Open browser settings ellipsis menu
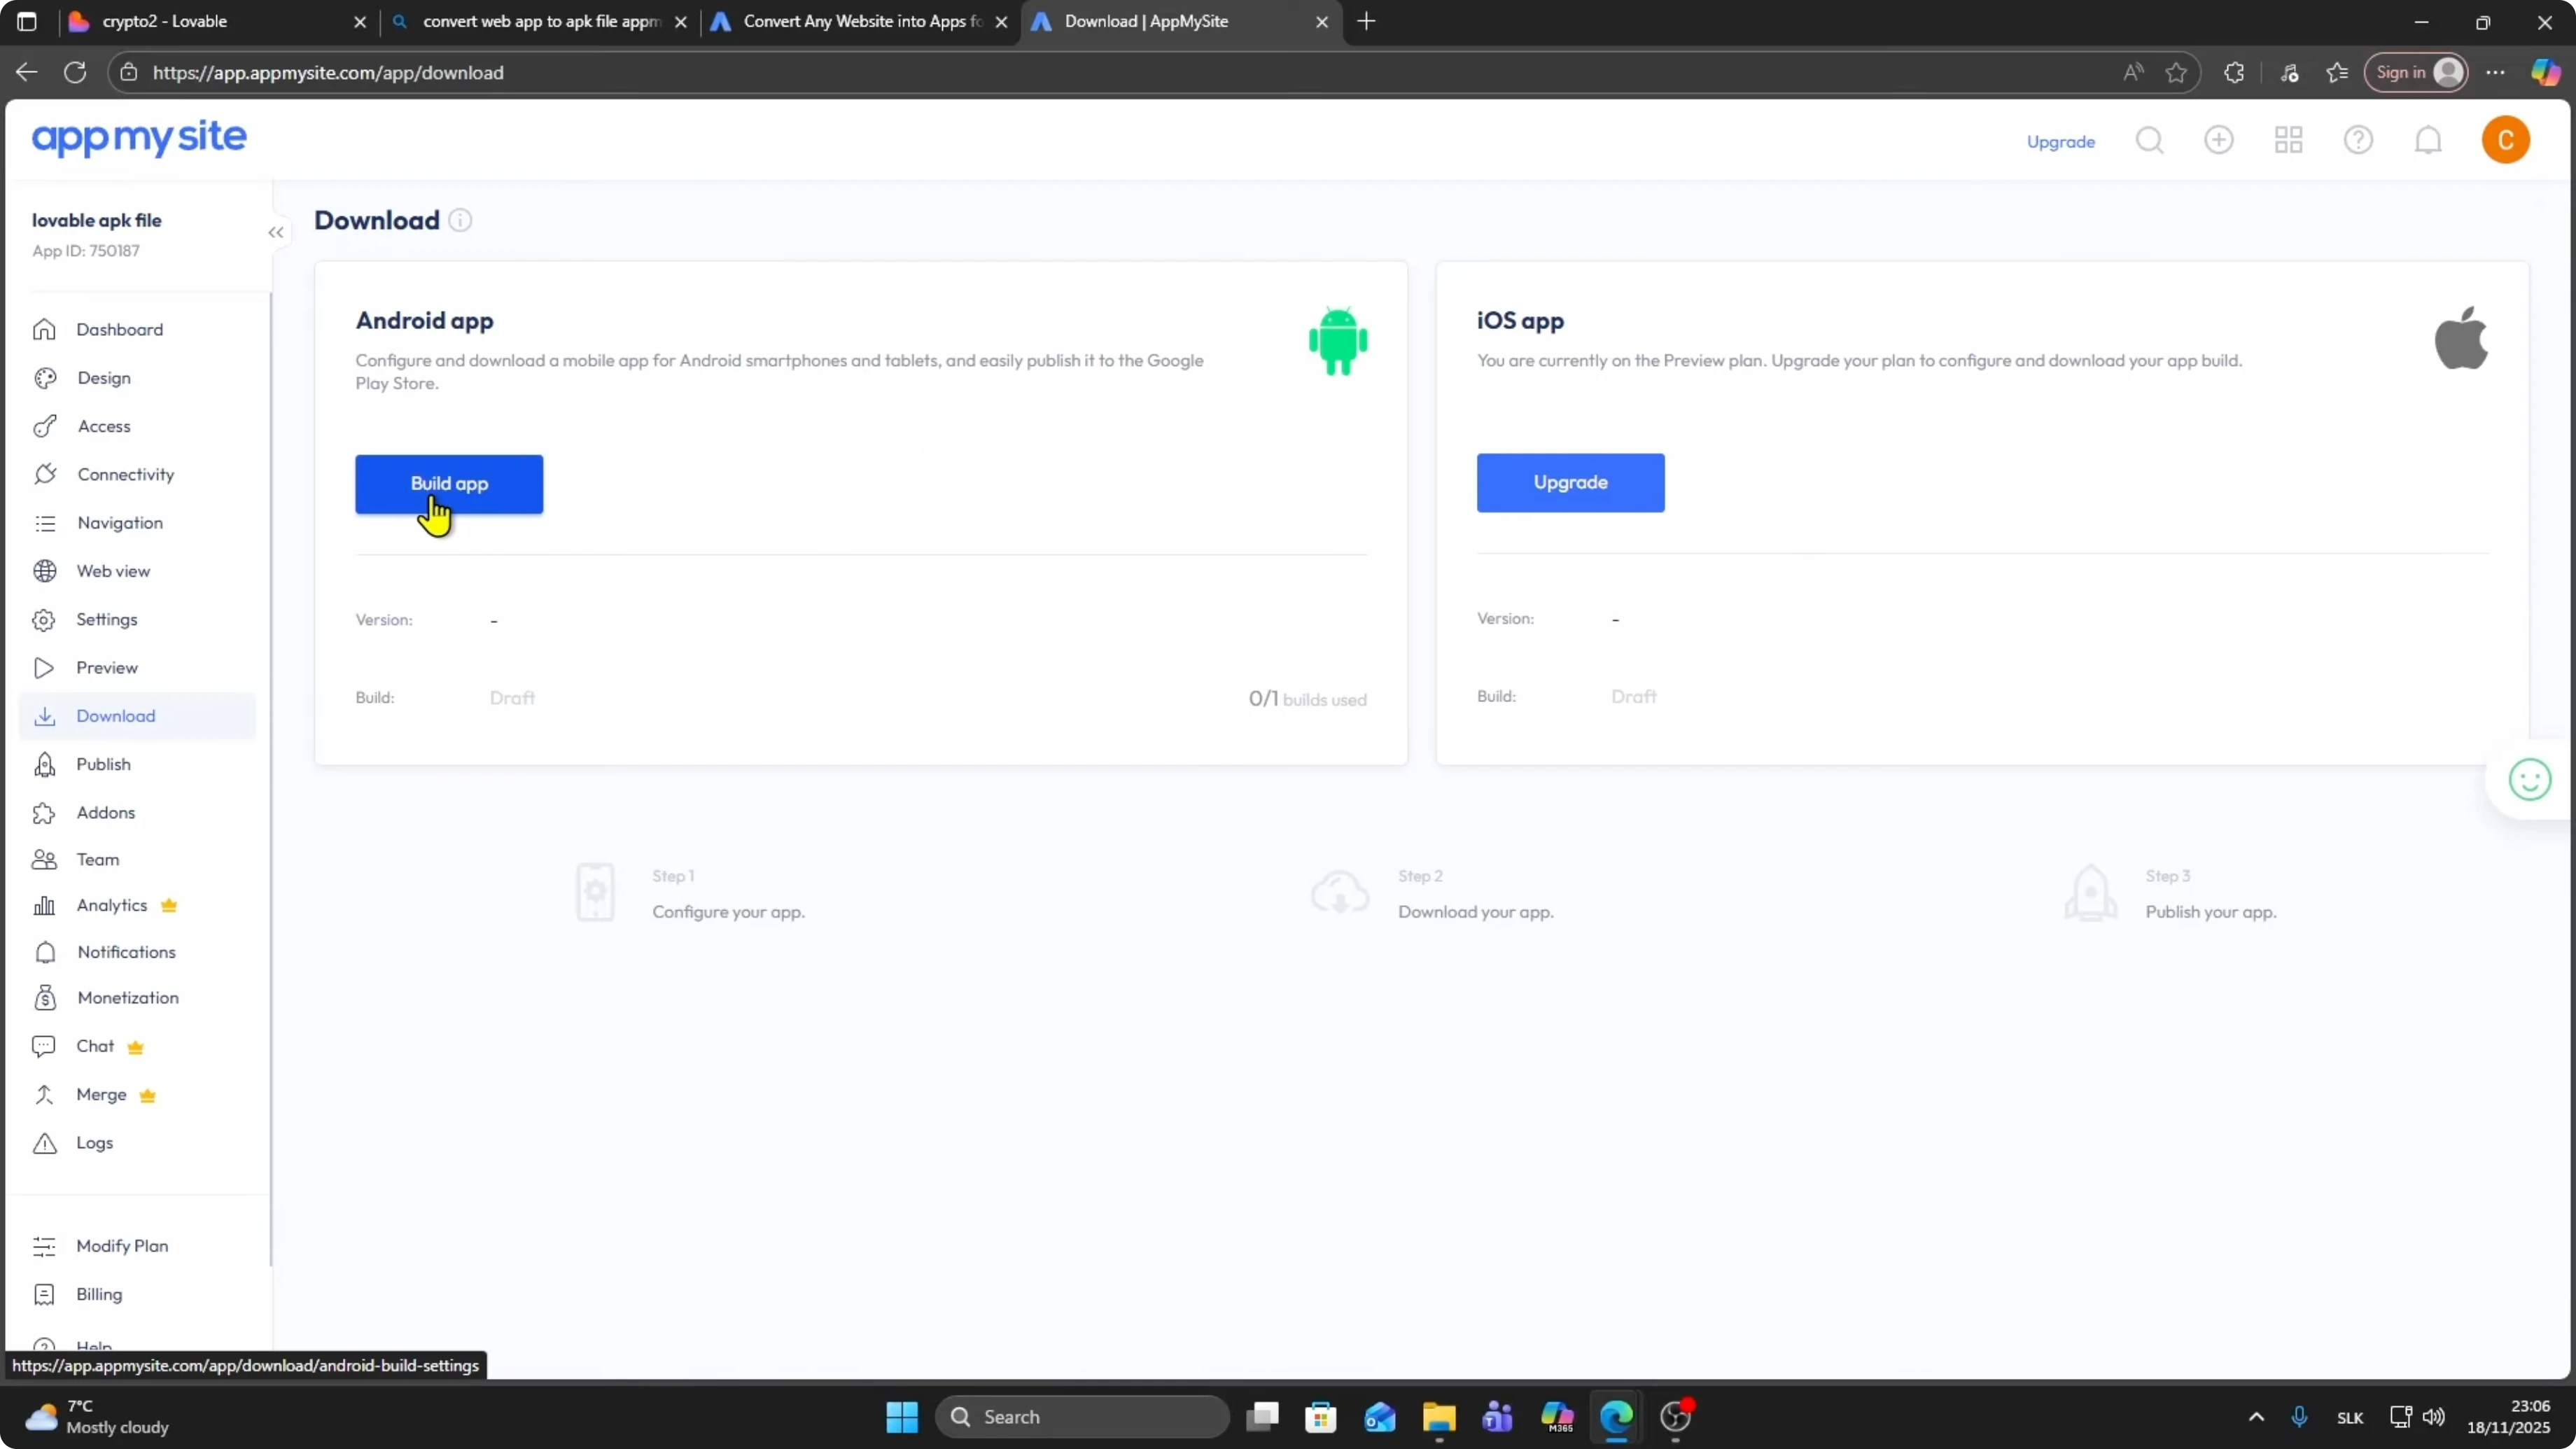The height and width of the screenshot is (1449, 2576). coord(2495,72)
